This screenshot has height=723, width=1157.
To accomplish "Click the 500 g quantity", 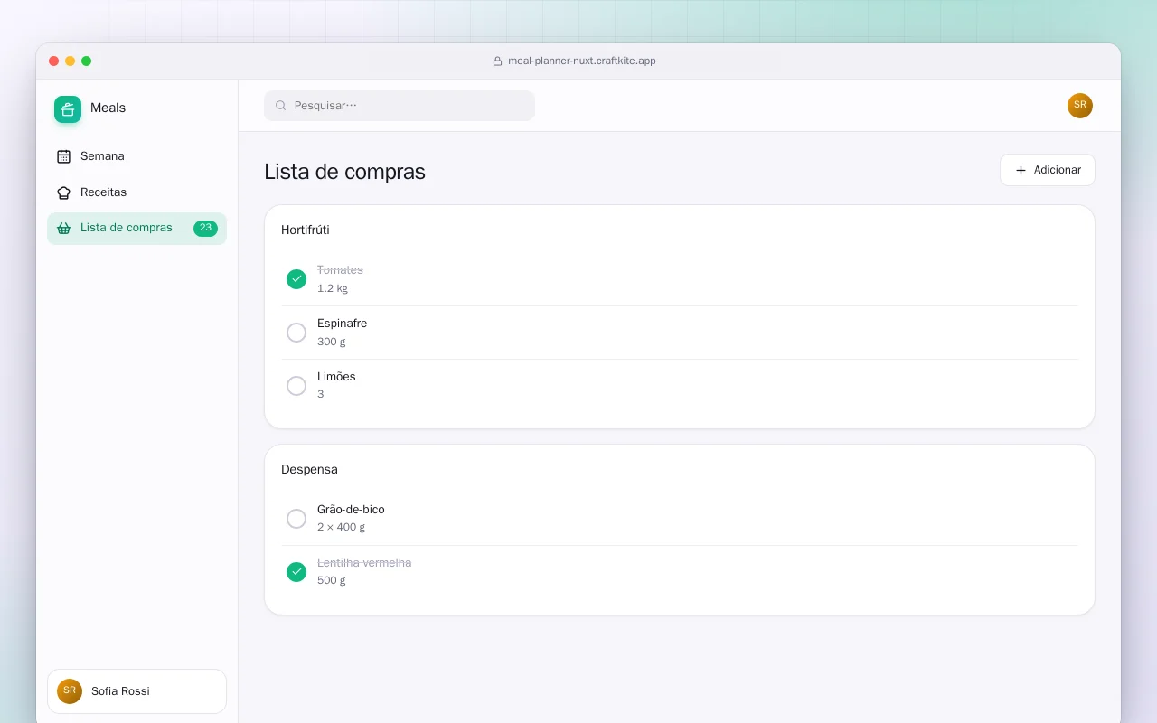I will coord(332,580).
